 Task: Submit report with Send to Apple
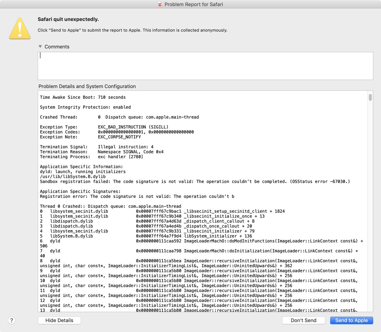pyautogui.click(x=351, y=320)
